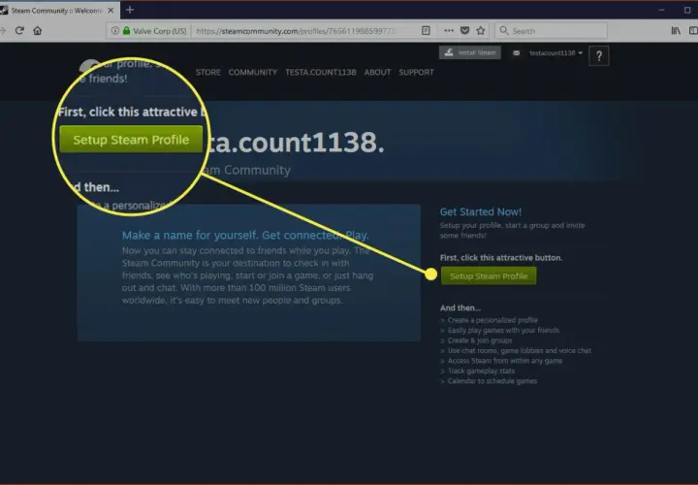Screen dimensions: 698x485
Task: Open site information icon in address bar
Action: coord(114,31)
